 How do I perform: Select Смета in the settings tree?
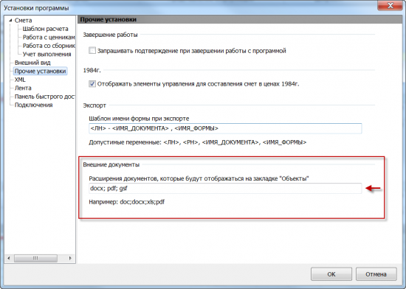click(x=23, y=20)
